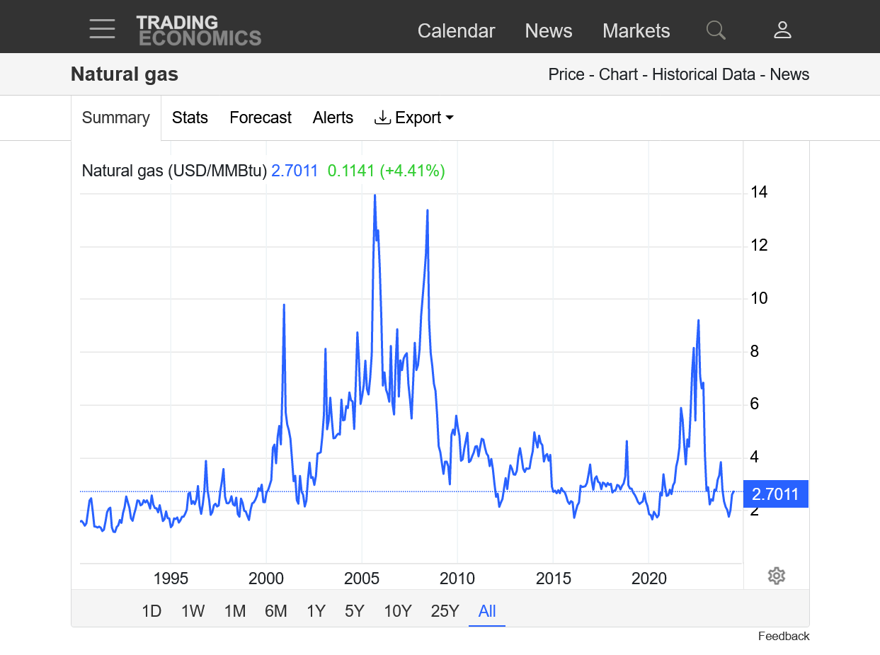Click the user account icon
The image size is (880, 655).
click(782, 30)
